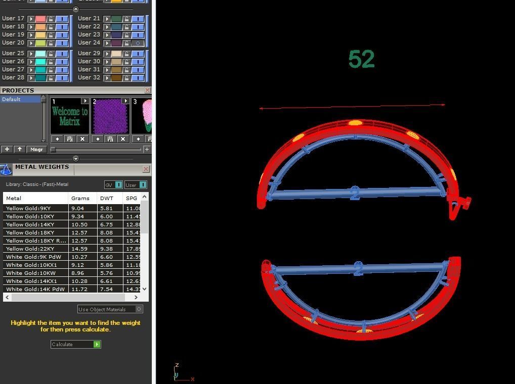Sort by the Grams column header
The width and height of the screenshot is (515, 384).
tap(82, 199)
